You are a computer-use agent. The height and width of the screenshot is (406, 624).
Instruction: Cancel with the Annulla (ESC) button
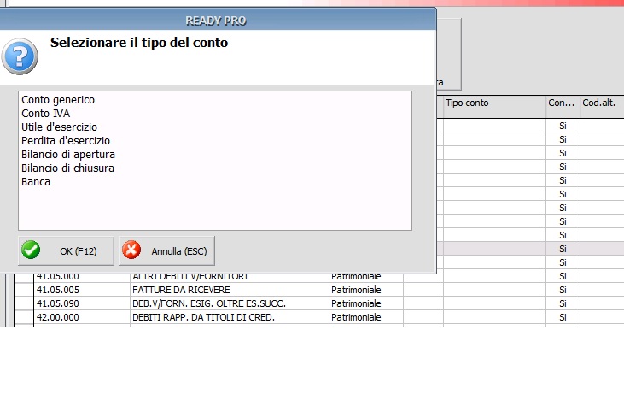point(166,251)
